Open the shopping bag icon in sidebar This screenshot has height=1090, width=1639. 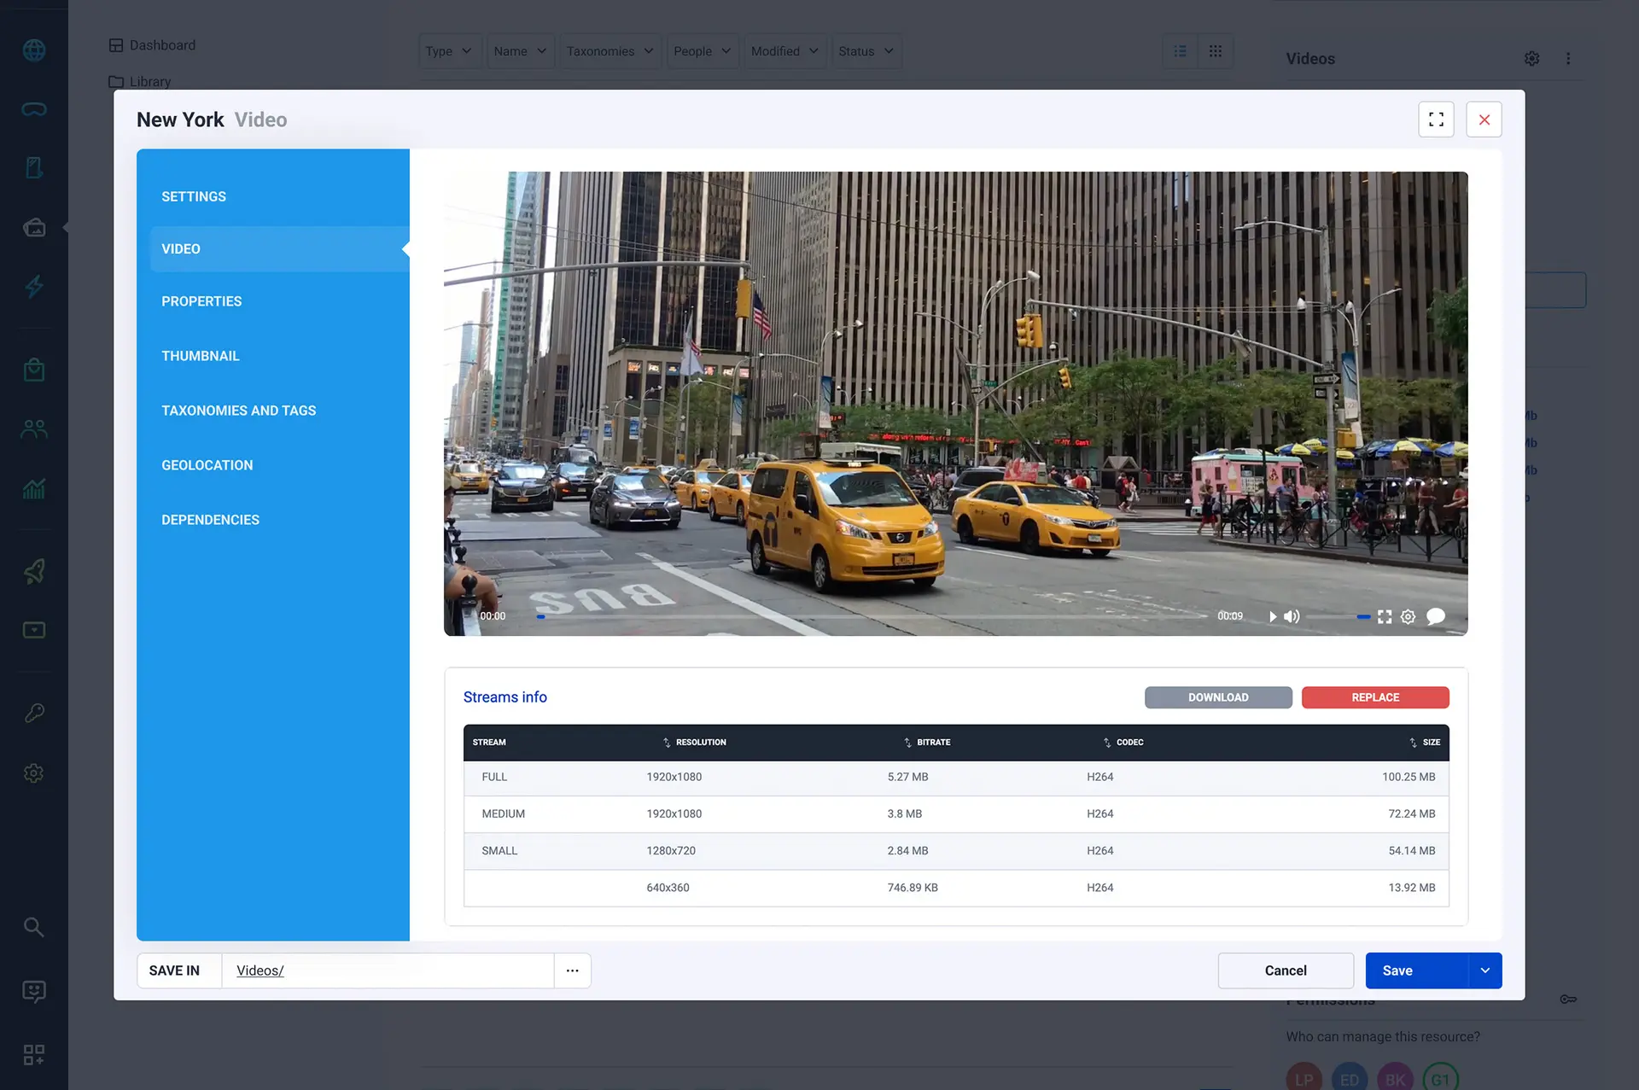[34, 370]
